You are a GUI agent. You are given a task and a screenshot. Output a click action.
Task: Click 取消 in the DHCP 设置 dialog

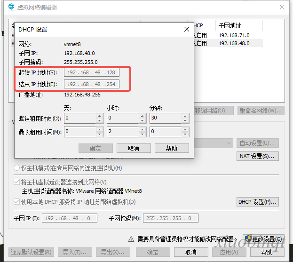[x=133, y=148]
